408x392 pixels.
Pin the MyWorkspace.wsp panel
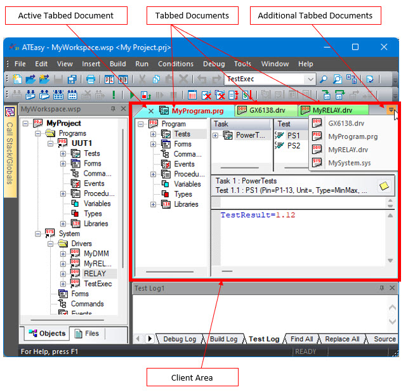pyautogui.click(x=113, y=109)
